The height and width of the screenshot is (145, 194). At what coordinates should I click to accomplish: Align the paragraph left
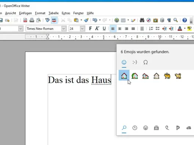point(113,29)
